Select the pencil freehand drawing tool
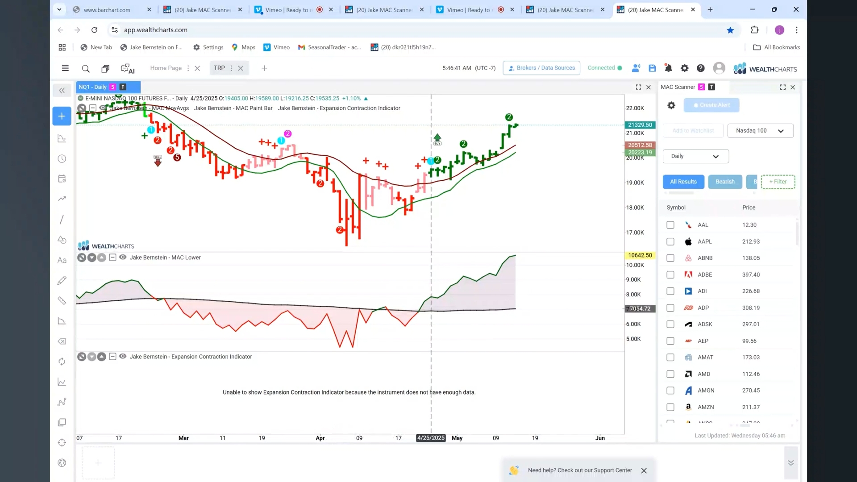The width and height of the screenshot is (857, 482). (x=62, y=280)
